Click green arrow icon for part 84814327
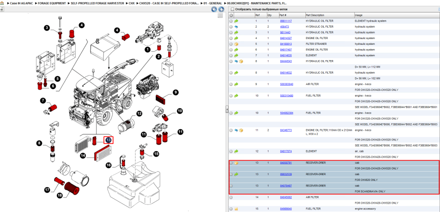Image resolution: width=440 pixels, height=212 pixels. click(x=236, y=38)
